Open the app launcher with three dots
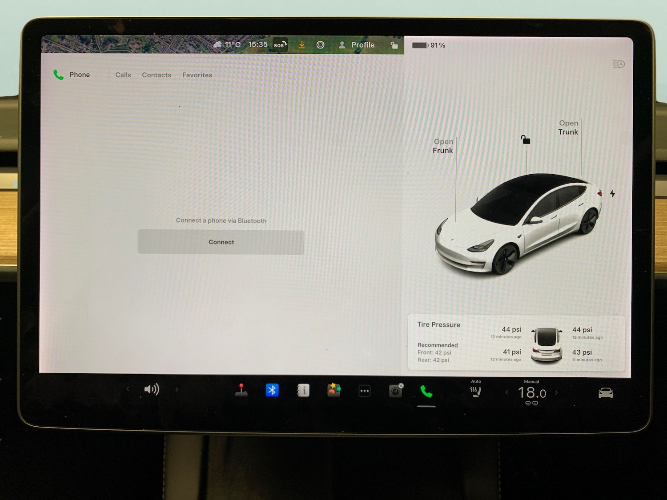This screenshot has height=500, width=667. (x=365, y=390)
